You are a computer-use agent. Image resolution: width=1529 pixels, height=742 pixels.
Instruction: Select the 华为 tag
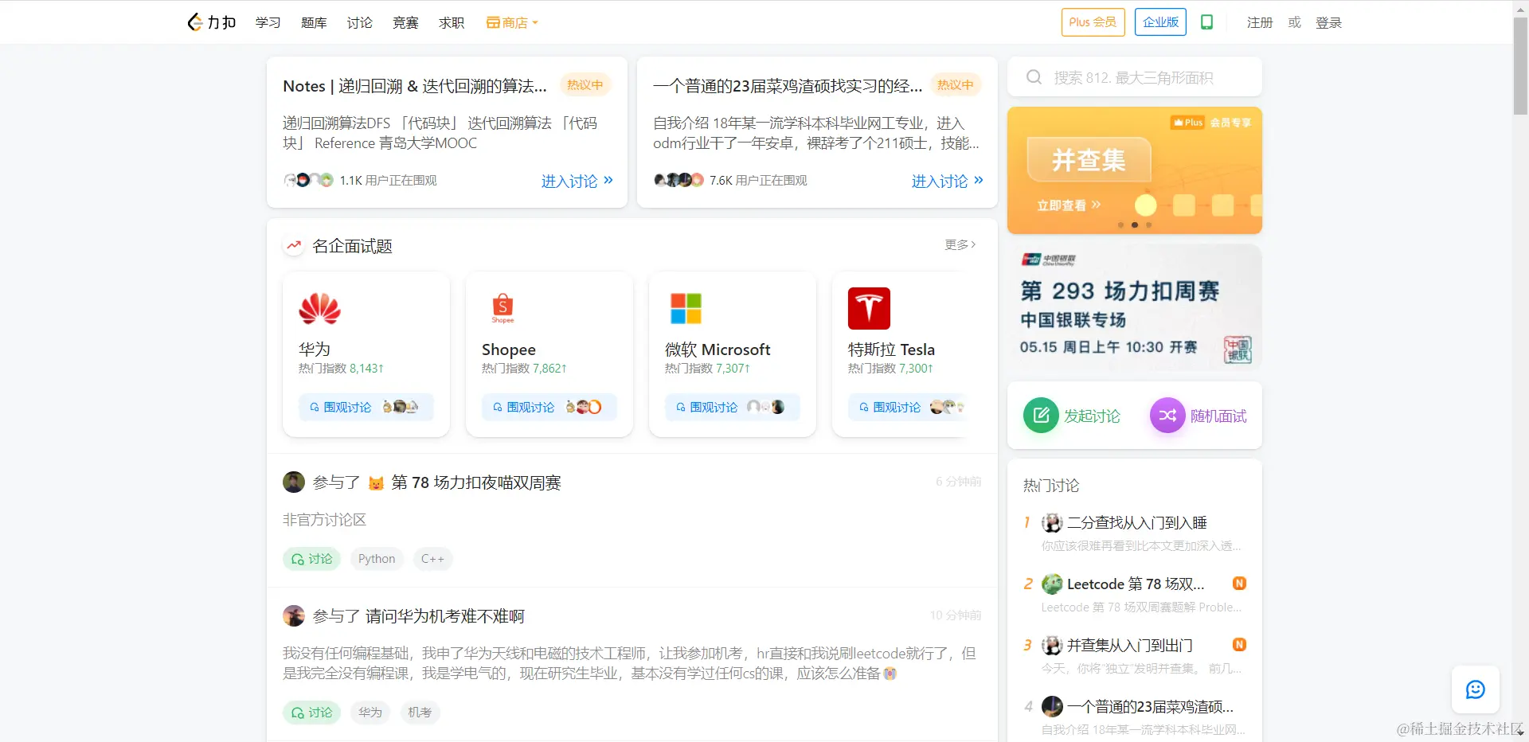(x=370, y=713)
